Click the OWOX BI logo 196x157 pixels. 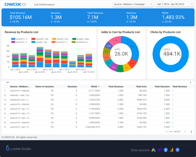pyautogui.click(x=15, y=4)
